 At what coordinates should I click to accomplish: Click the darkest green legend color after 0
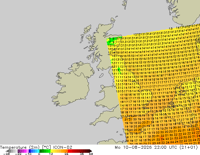(x=41, y=151)
